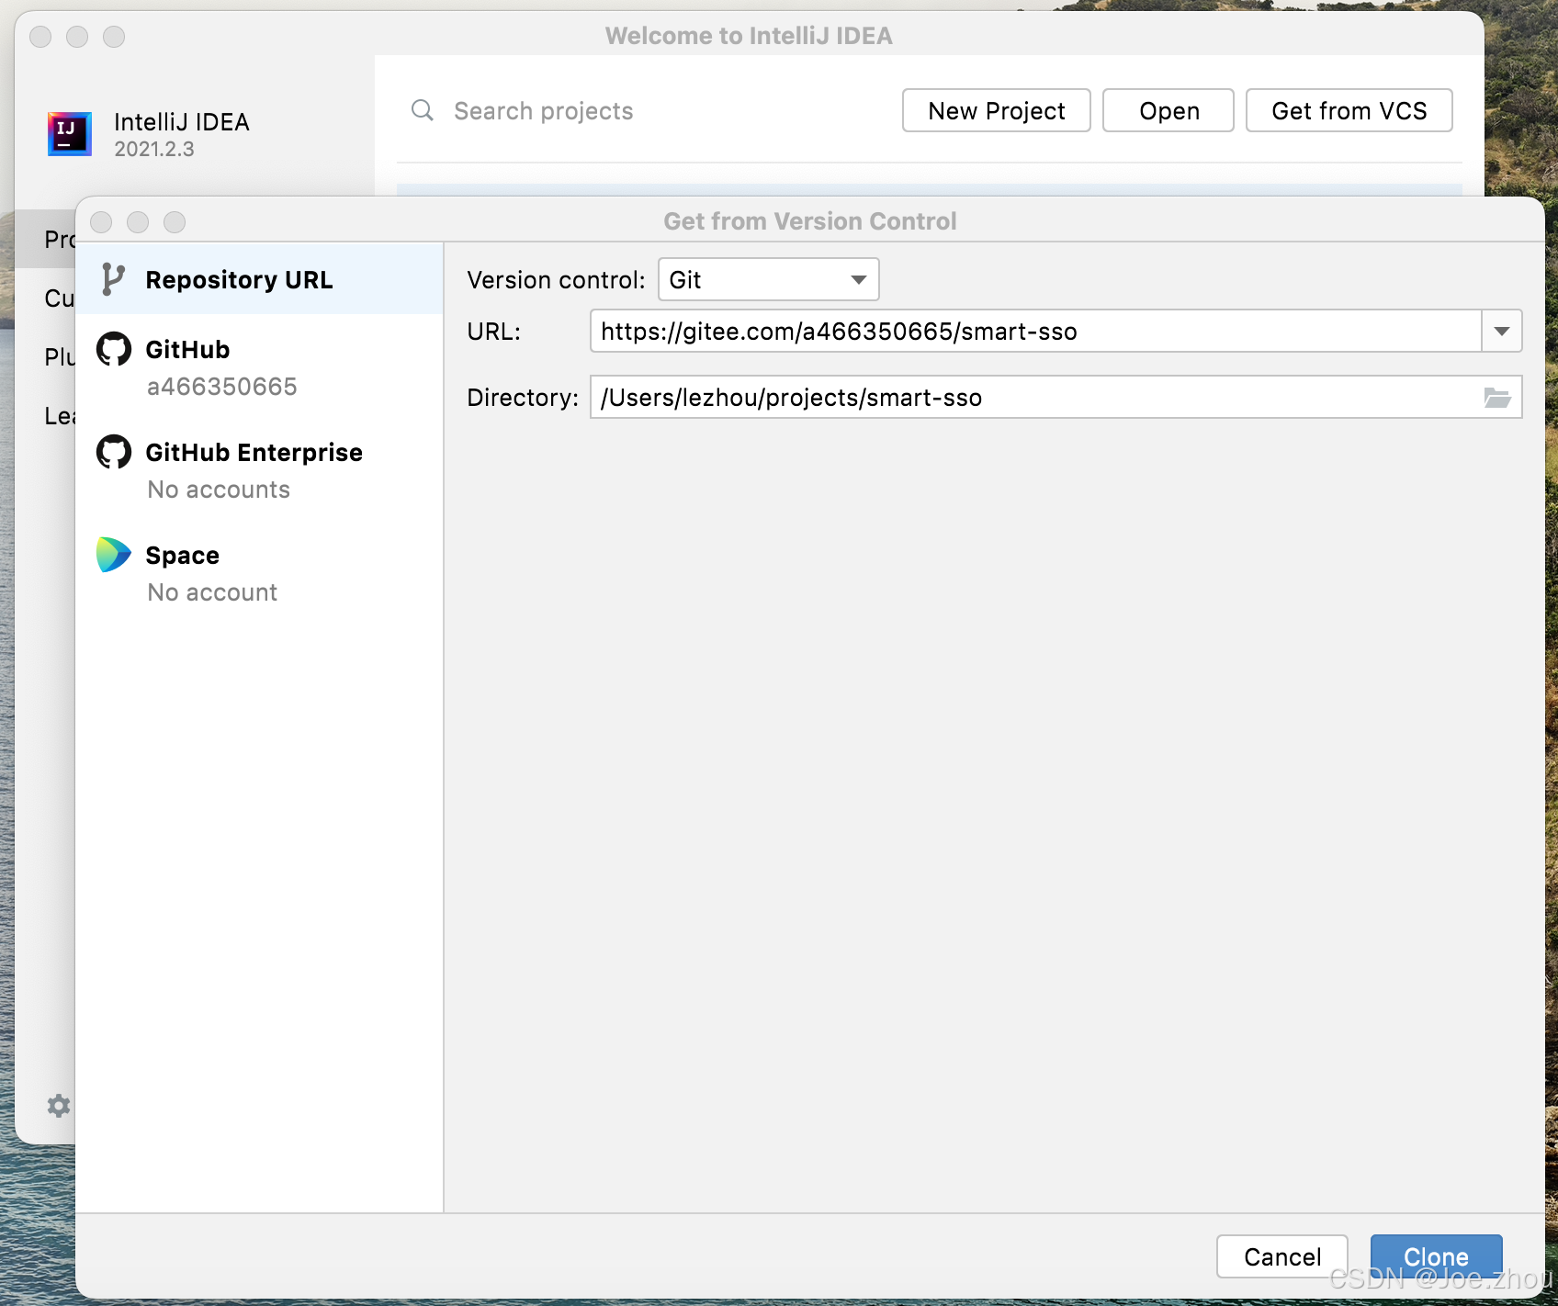Focus the Search projects field
This screenshot has width=1558, height=1306.
(643, 111)
